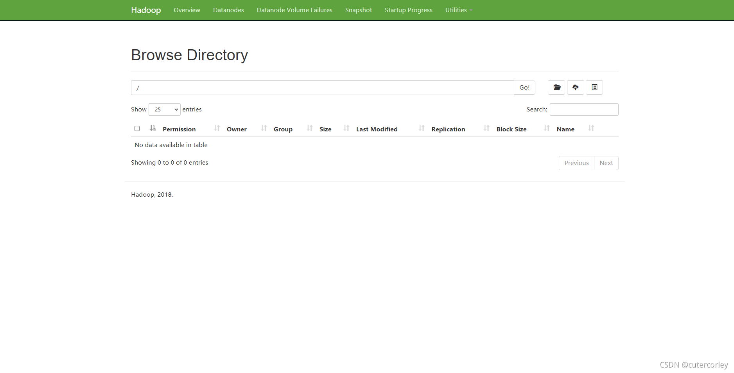This screenshot has height=373, width=734.
Task: Sort table by Last Modified column
Action: tap(377, 129)
